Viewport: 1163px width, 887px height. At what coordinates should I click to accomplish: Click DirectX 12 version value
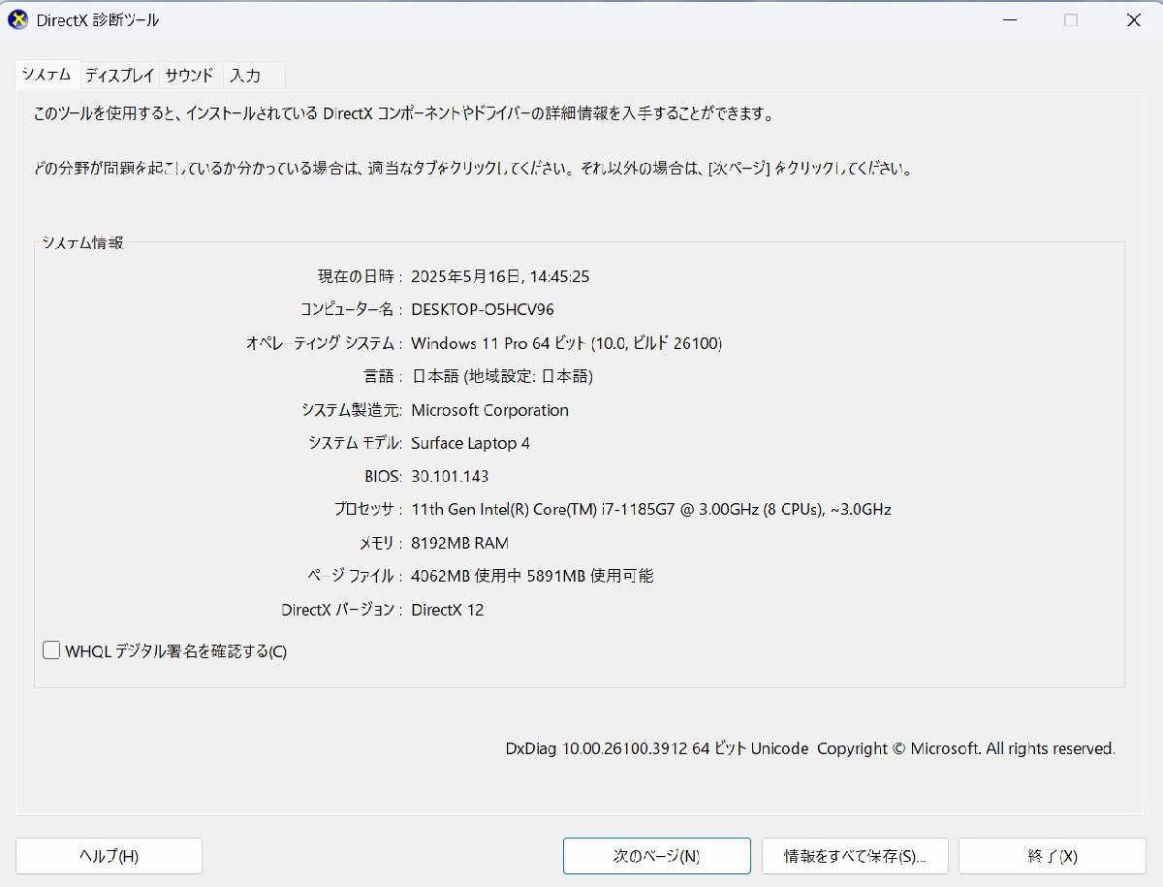tap(447, 610)
